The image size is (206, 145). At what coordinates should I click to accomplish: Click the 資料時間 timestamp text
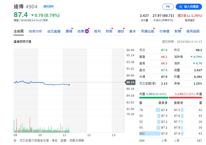(x=182, y=42)
